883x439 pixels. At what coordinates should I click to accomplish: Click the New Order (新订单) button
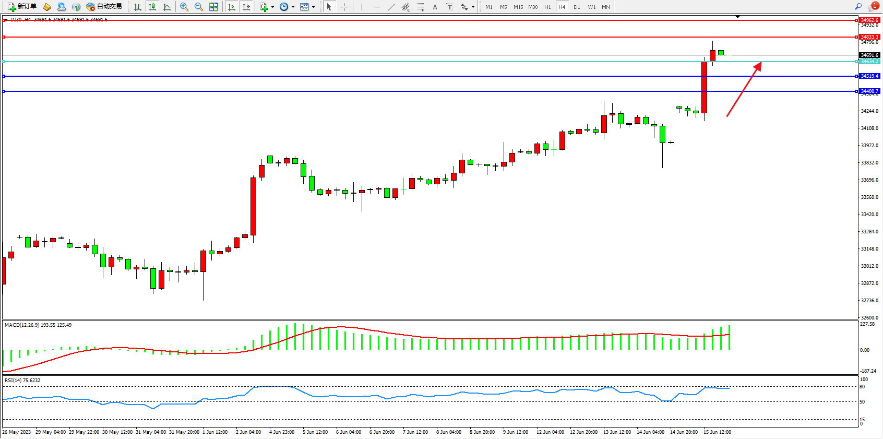(22, 7)
